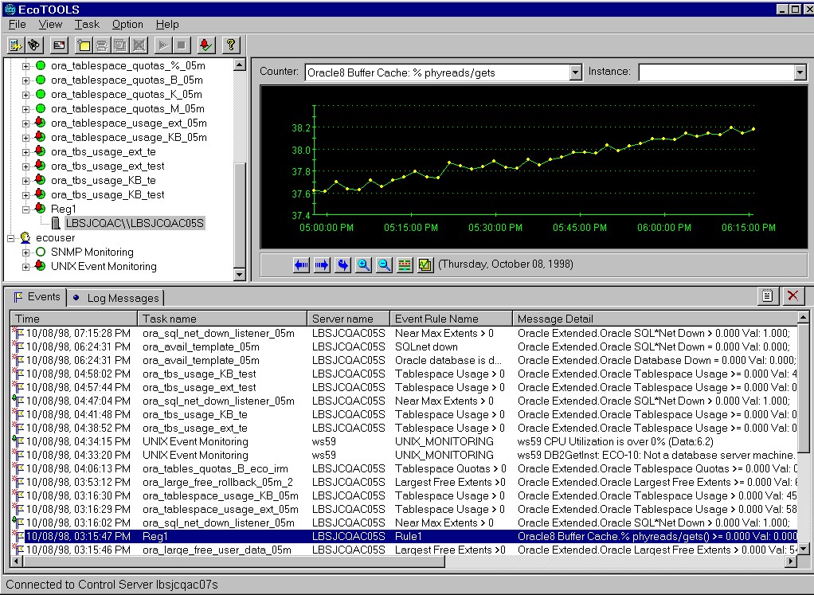Click the yellow graph properties icon
This screenshot has width=814, height=595.
click(x=425, y=265)
